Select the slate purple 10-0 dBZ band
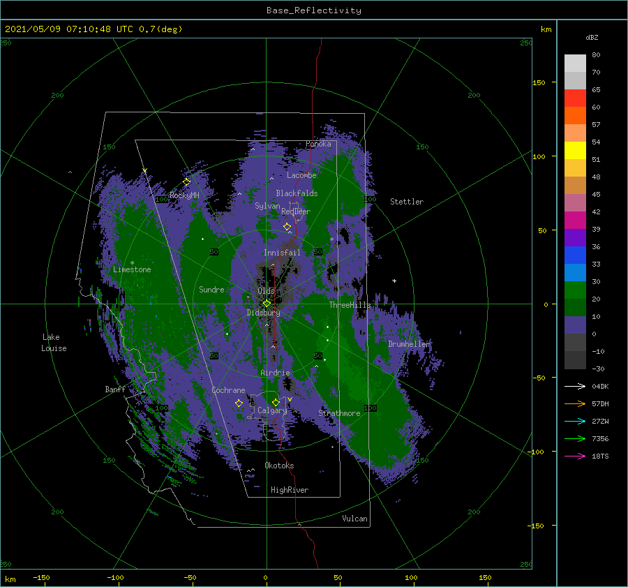This screenshot has height=587, width=628. point(575,325)
